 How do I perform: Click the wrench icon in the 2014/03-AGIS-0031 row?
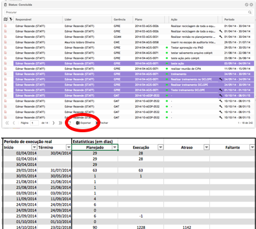(221, 37)
